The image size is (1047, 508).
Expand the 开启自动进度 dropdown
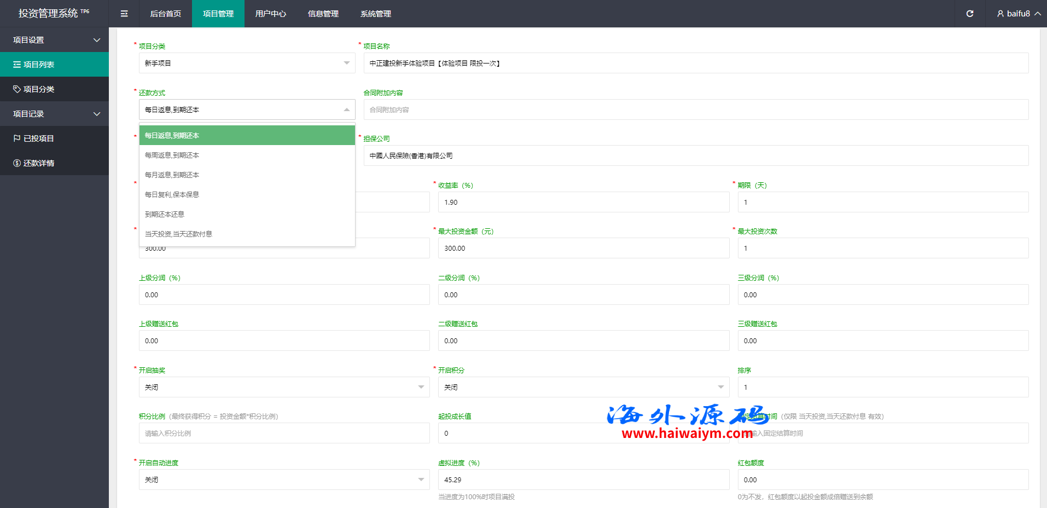(x=284, y=480)
